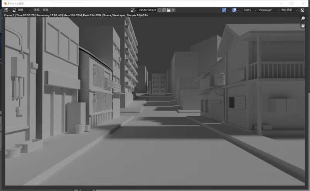The image size is (310, 191).
Task: Open the 视图 (View) menu
Action: tap(36, 10)
